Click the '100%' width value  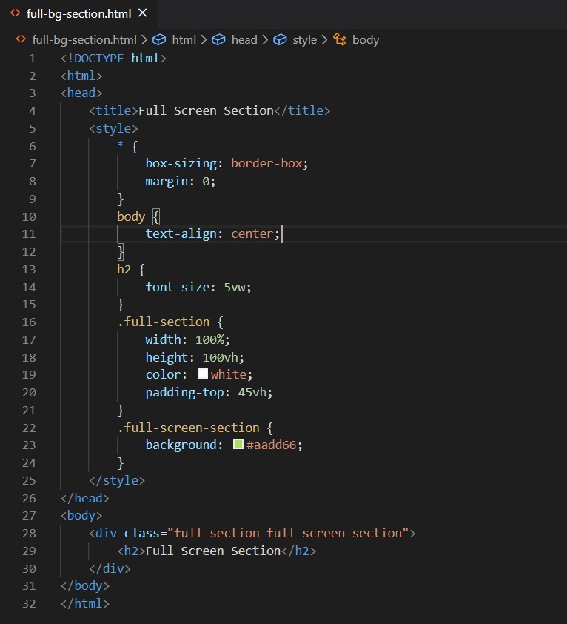pos(209,340)
